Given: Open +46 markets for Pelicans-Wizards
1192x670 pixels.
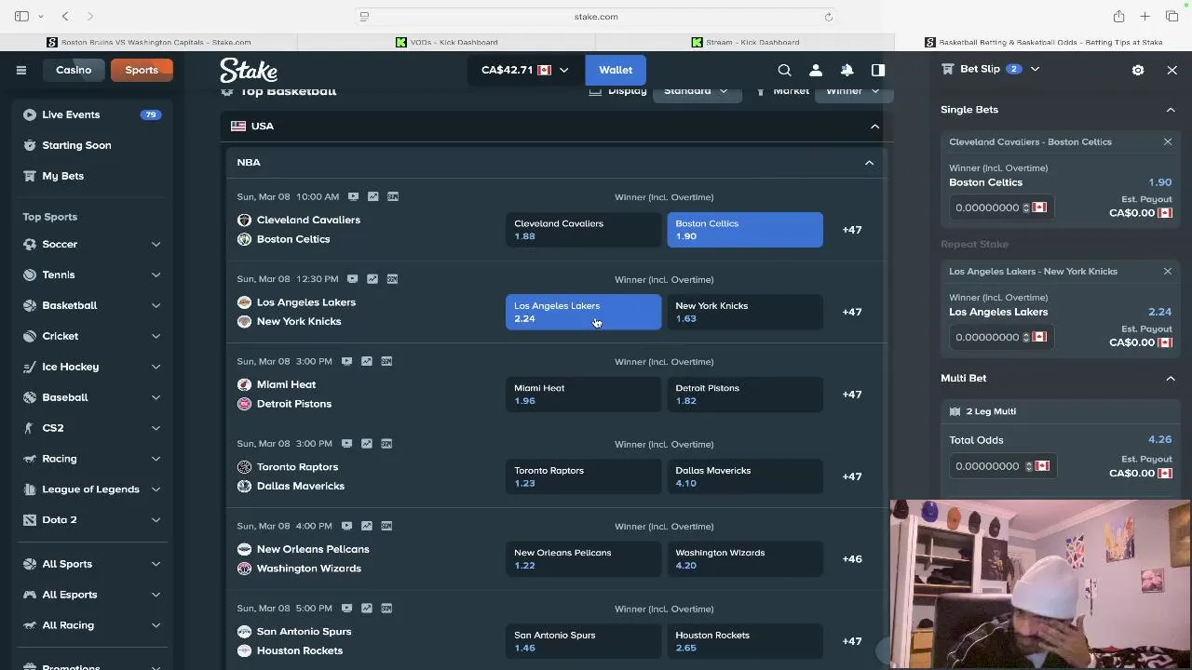Looking at the screenshot, I should pyautogui.click(x=852, y=559).
